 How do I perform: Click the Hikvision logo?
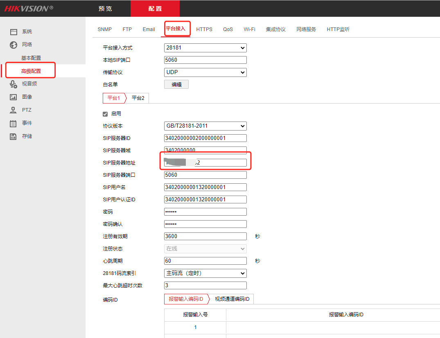(29, 8)
